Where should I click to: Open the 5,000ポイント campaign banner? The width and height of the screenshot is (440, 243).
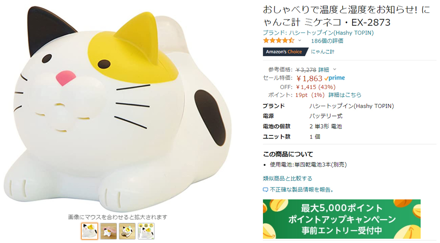click(x=342, y=219)
